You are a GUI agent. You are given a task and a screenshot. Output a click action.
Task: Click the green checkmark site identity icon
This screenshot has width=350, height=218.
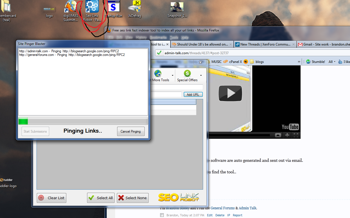[159, 53]
